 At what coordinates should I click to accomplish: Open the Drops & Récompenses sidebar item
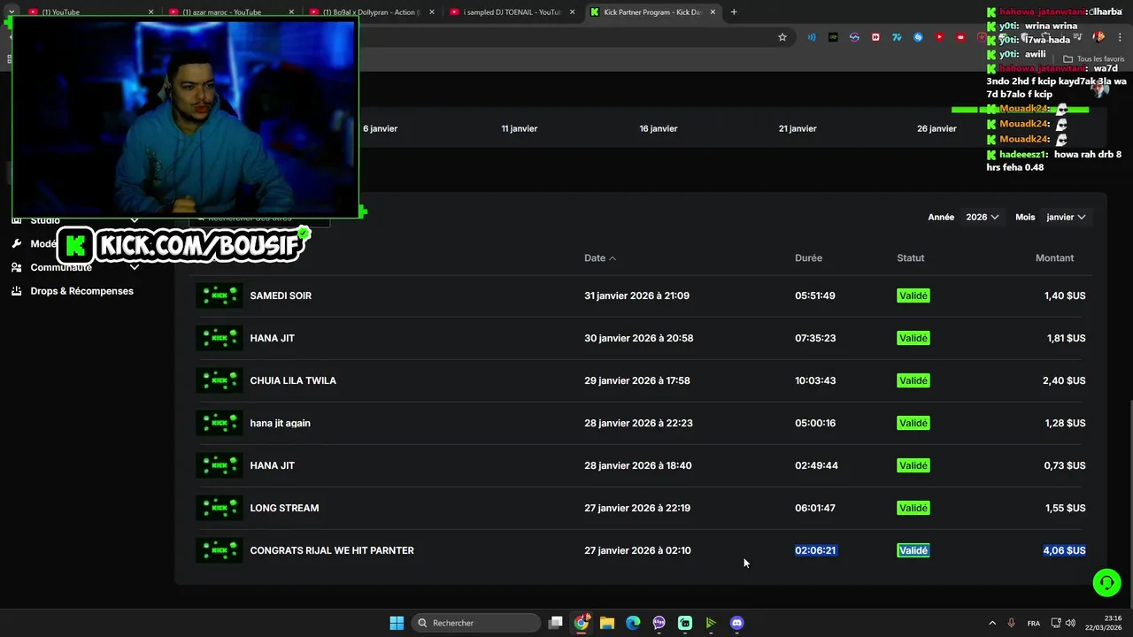click(x=81, y=291)
